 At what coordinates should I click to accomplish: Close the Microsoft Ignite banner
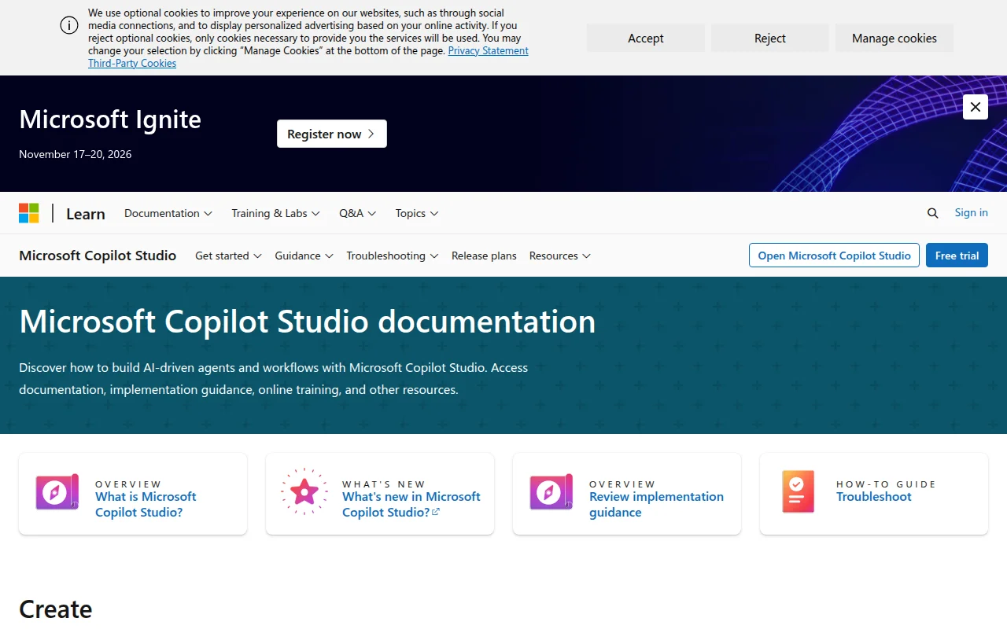[976, 107]
